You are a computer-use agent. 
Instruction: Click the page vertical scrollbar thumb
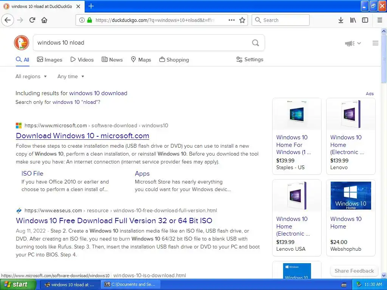[x=384, y=58]
